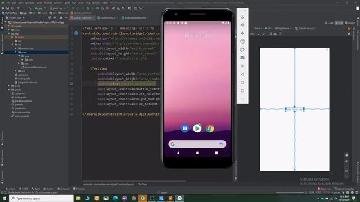Switch editor to Split view
Screen dimensions: 360x202
click(x=339, y=23)
